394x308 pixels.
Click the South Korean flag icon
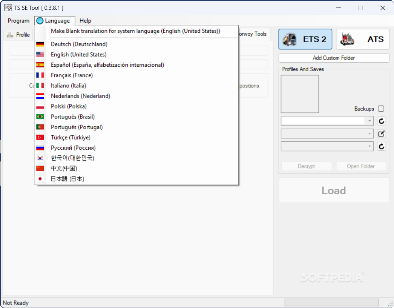point(40,158)
